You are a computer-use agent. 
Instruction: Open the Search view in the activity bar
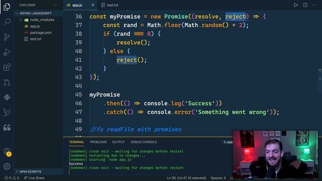coord(7,22)
